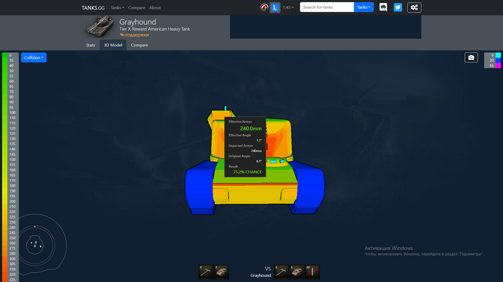Switch to the Stats tab
The image size is (503, 282).
coord(91,45)
